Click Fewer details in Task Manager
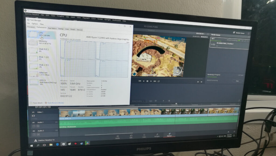 36,103
